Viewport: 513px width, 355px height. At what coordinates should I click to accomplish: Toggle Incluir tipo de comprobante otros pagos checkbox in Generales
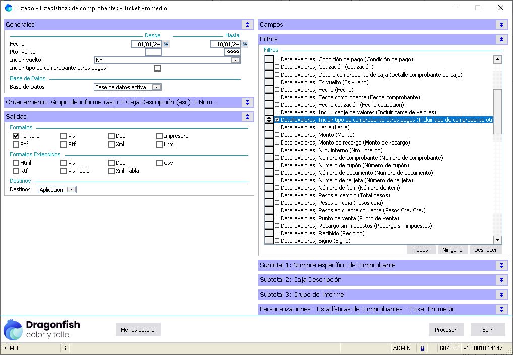coord(157,68)
